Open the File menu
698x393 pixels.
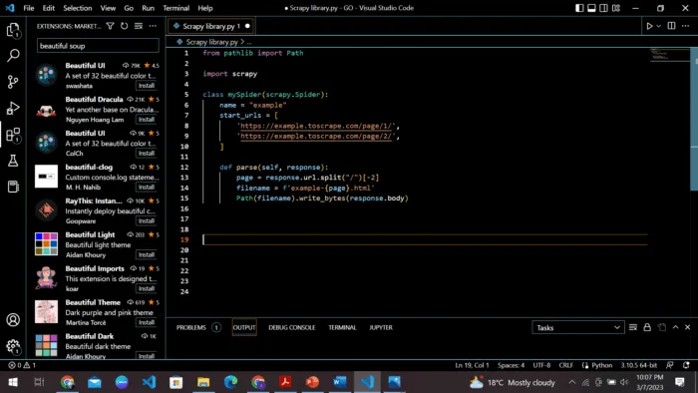(29, 8)
